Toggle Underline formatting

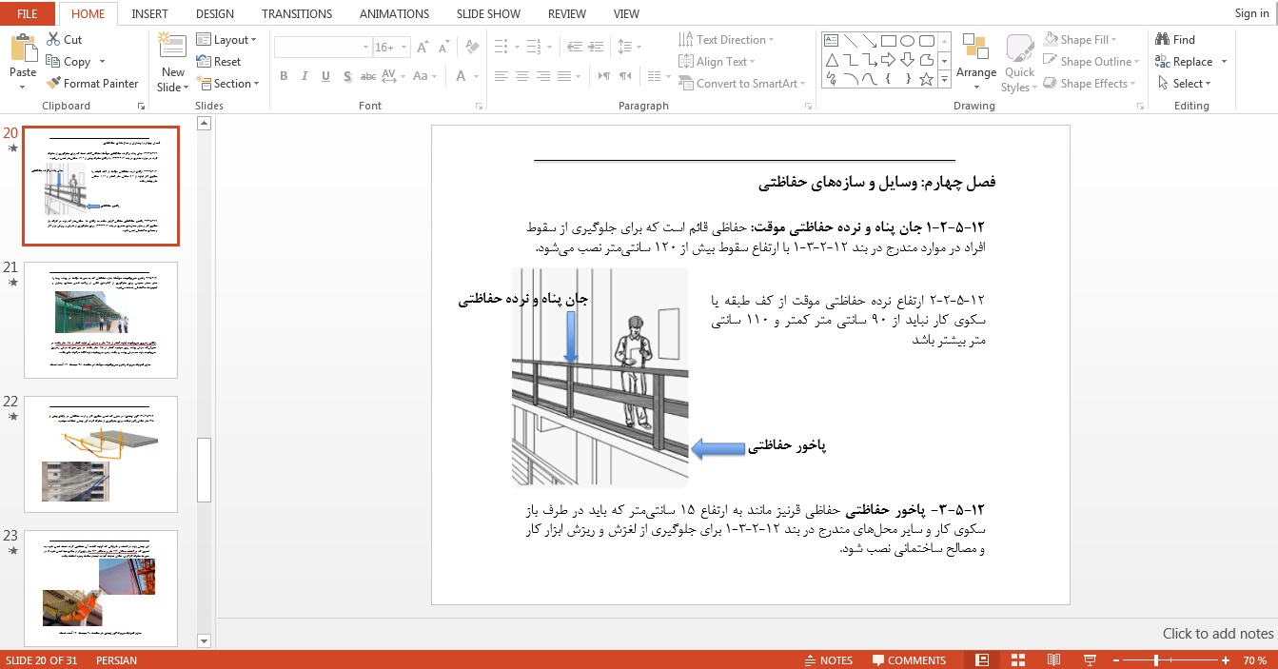[325, 76]
